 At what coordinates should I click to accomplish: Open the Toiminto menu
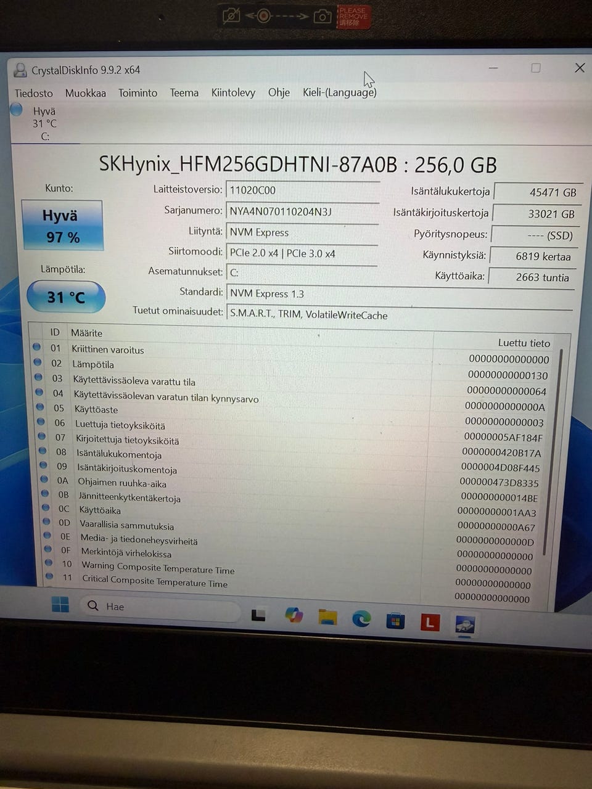(138, 93)
